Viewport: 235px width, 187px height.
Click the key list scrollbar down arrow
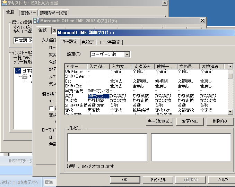[230, 112]
